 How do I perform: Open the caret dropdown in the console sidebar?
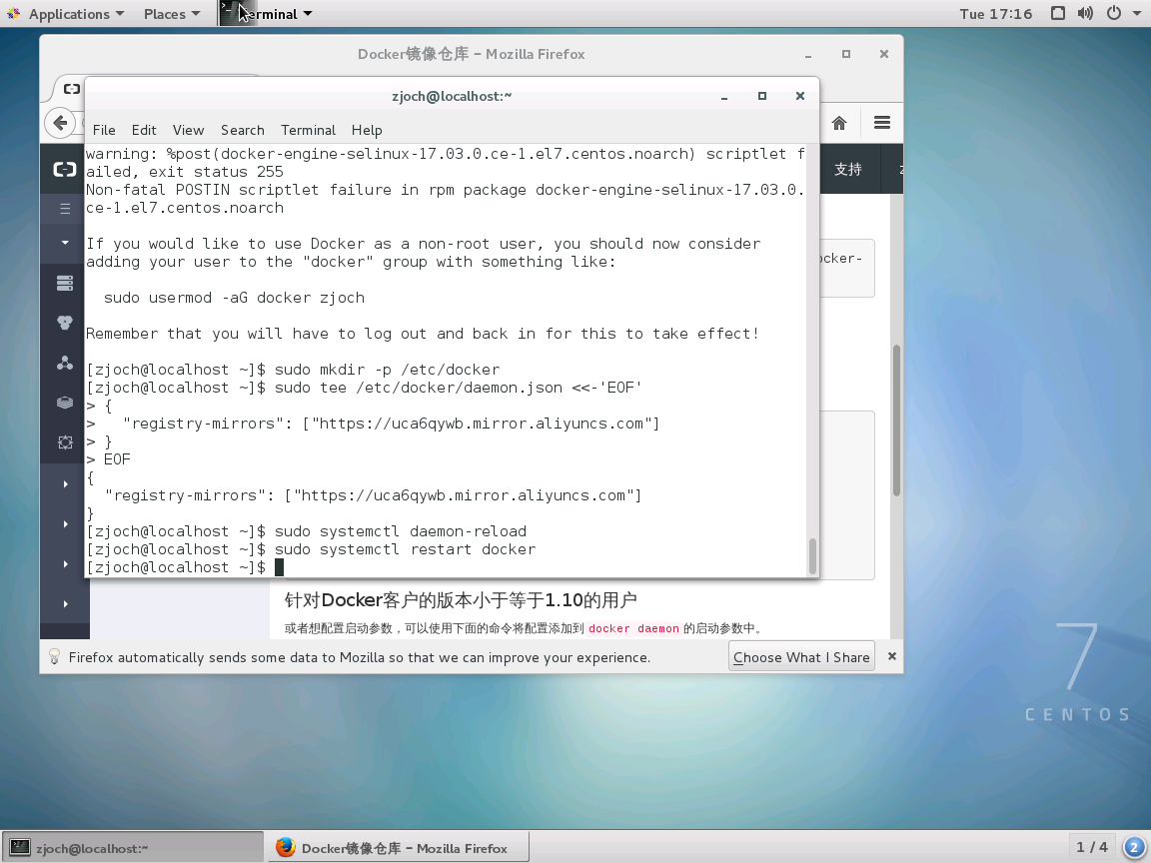pos(64,243)
